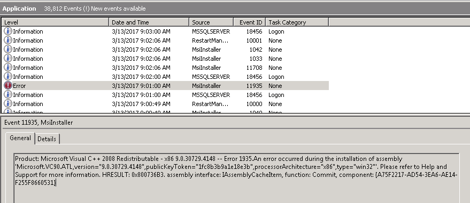The height and width of the screenshot is (203, 470).
Task: Select event 11708 MsiInstaller row
Action: 165,68
